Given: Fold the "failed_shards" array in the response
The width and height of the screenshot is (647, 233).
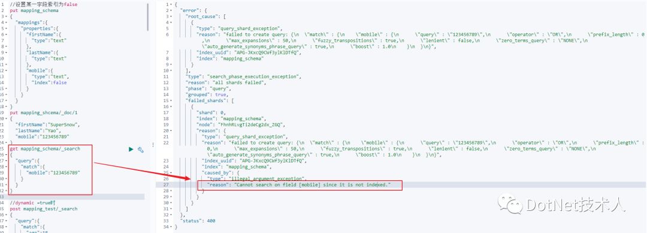Looking at the screenshot, I should [171, 100].
